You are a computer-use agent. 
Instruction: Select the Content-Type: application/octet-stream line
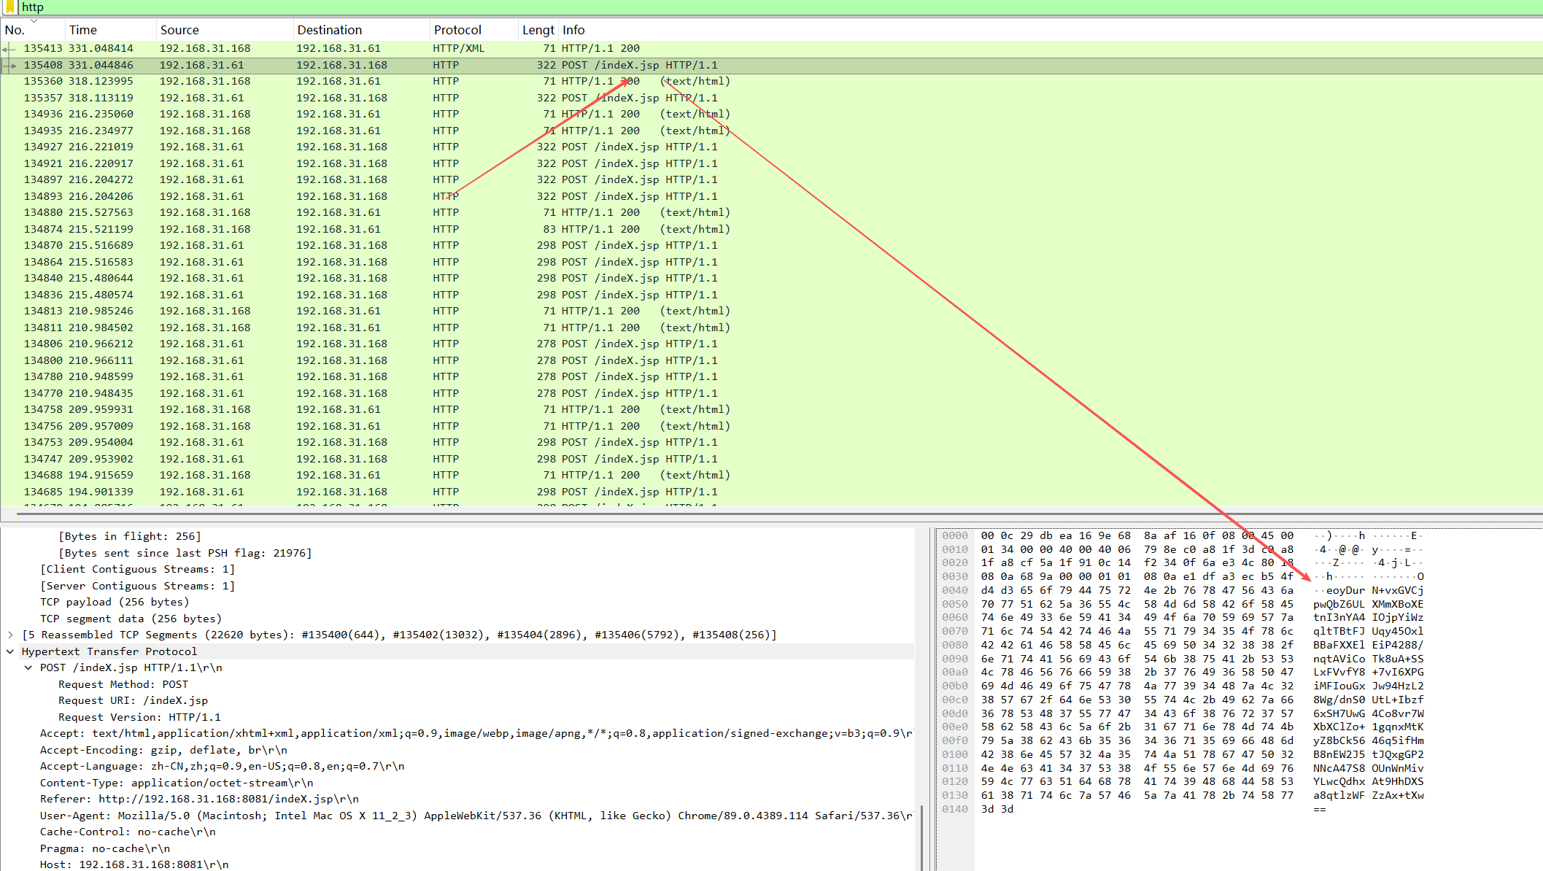click(x=177, y=783)
